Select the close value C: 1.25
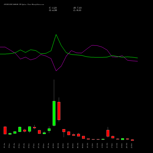The width and height of the screenshot is (153, 153). coord(53,8)
